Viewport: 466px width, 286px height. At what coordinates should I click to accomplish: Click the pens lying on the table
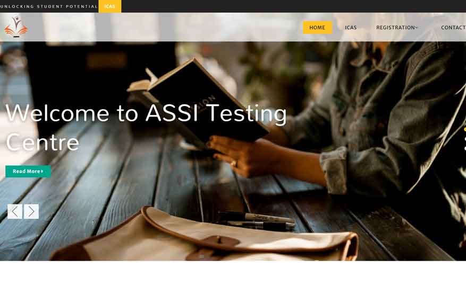(256, 221)
